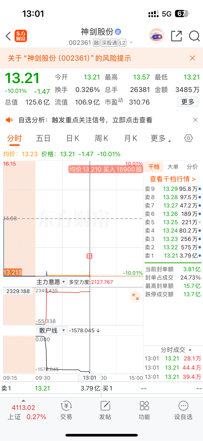
Task: Tap the B buy marker on chart
Action: [x=90, y=256]
